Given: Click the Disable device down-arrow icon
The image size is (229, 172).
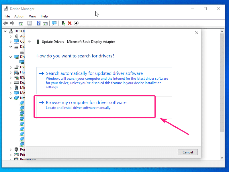Looking at the screenshot, I should [x=76, y=23].
